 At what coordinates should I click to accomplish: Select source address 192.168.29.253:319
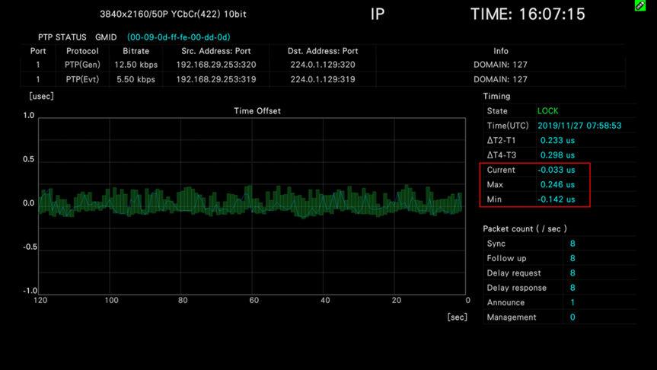(x=215, y=79)
